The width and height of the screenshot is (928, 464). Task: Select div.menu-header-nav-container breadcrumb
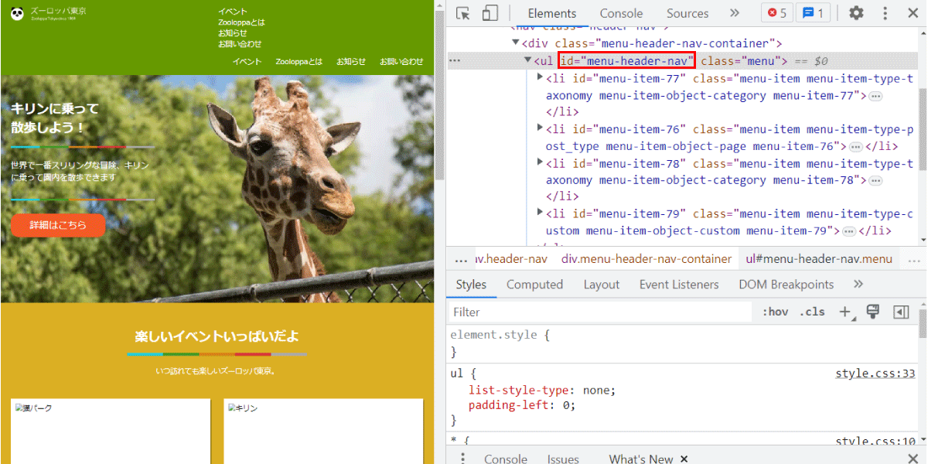[x=647, y=259]
